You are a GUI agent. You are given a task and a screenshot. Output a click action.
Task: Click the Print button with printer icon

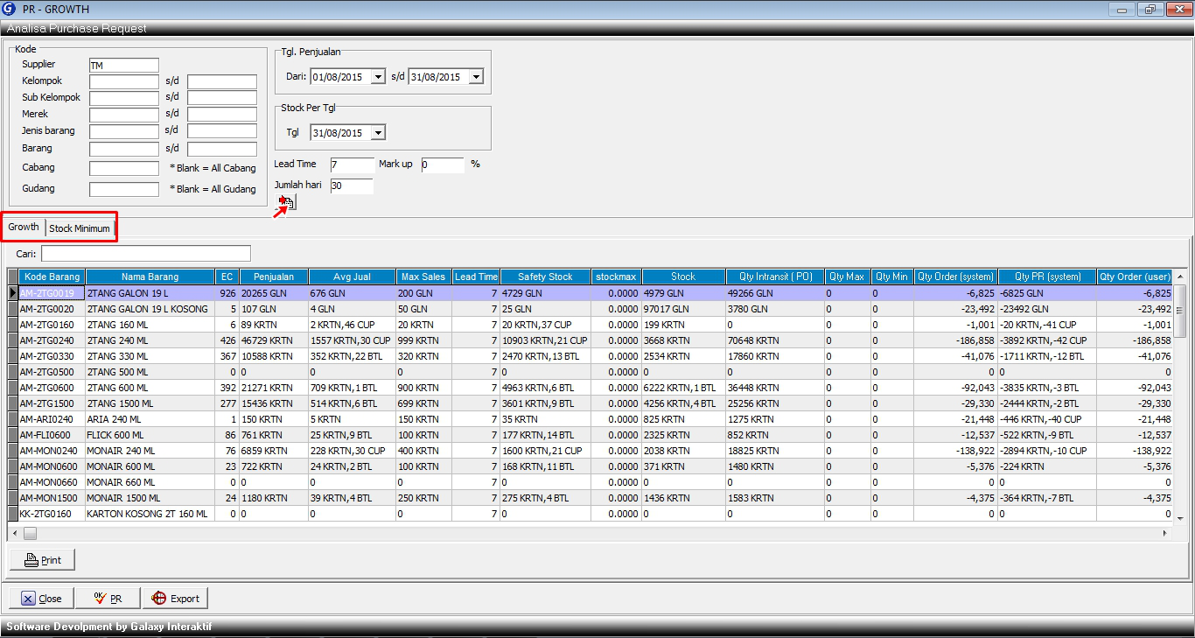coord(42,560)
